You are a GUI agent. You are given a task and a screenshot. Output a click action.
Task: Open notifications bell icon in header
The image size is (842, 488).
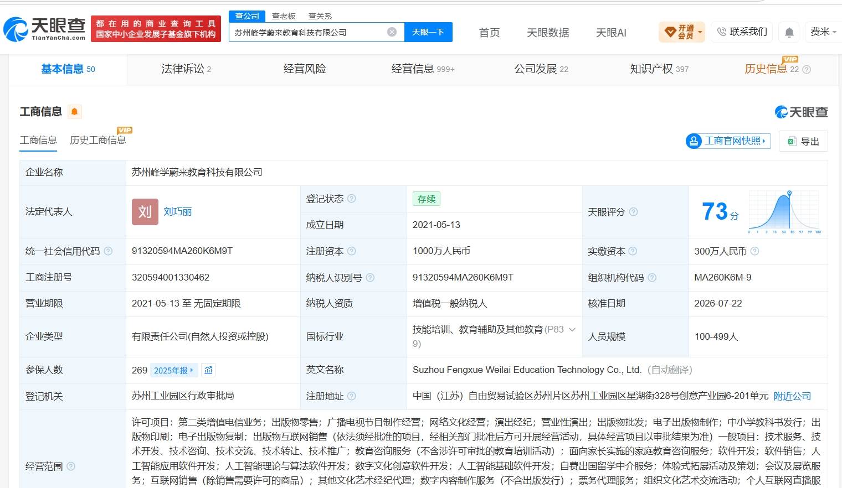(789, 33)
